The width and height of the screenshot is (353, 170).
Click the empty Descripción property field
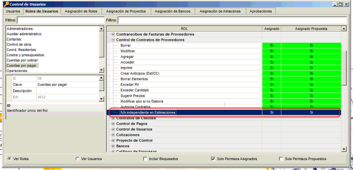[x=68, y=91]
